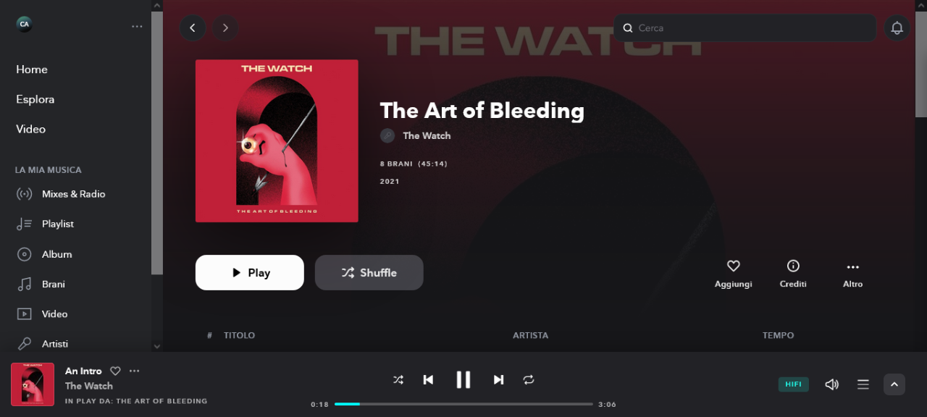Toggle shuffle in the player bar
927x417 pixels.
[398, 379]
